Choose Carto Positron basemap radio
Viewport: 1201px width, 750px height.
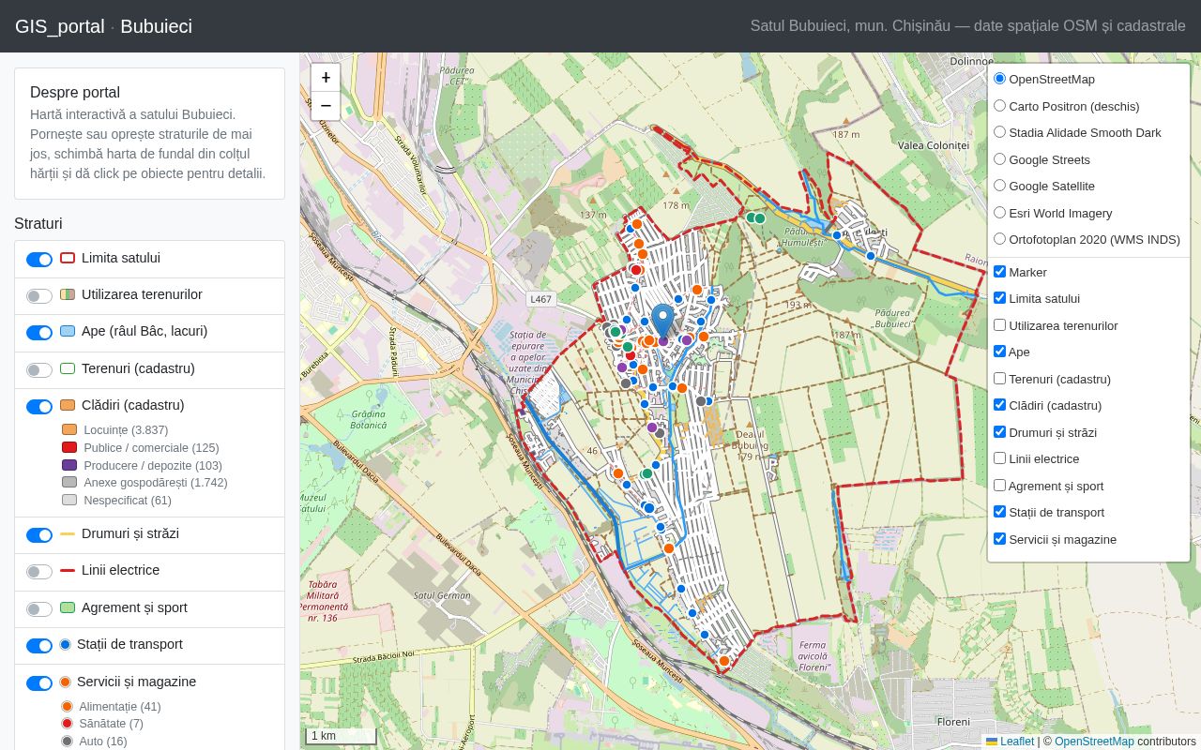tap(999, 106)
